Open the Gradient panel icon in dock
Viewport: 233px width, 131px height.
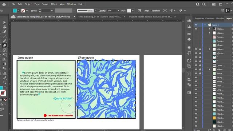189,93
